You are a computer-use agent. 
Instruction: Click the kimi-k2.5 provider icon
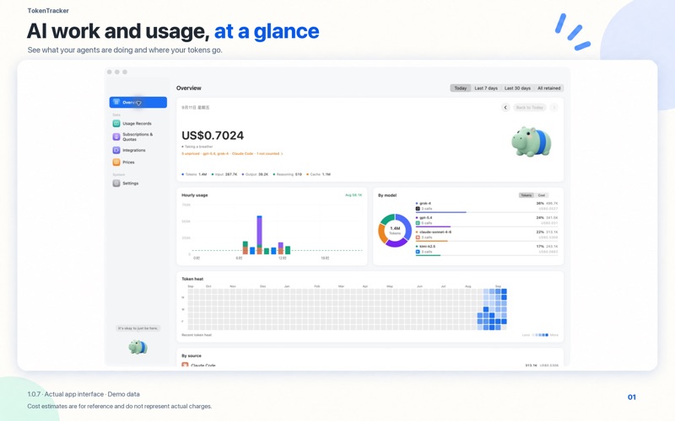coord(418,252)
